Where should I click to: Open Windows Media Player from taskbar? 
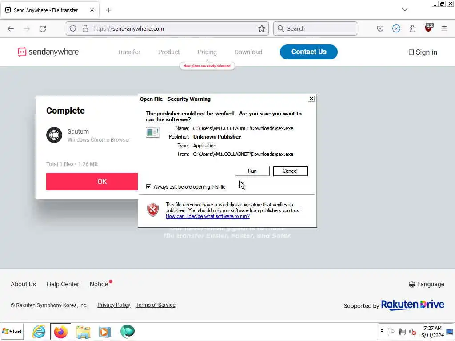coord(105,332)
